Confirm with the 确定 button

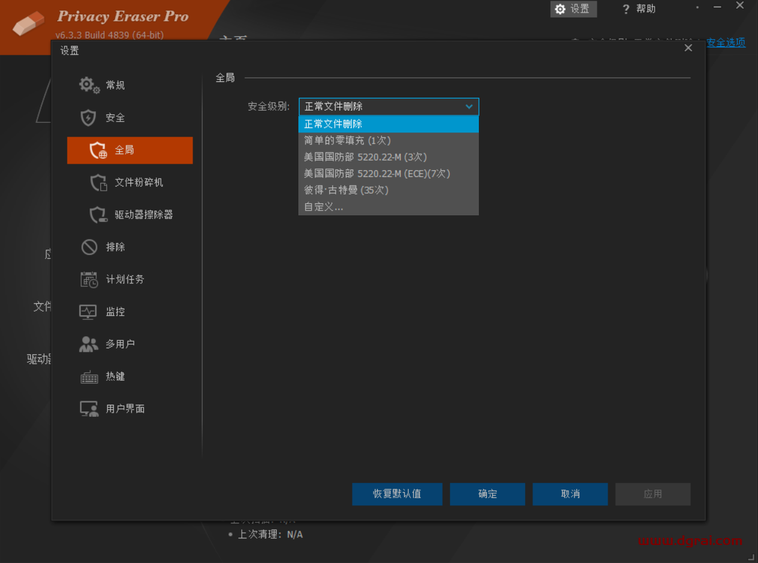(x=487, y=494)
